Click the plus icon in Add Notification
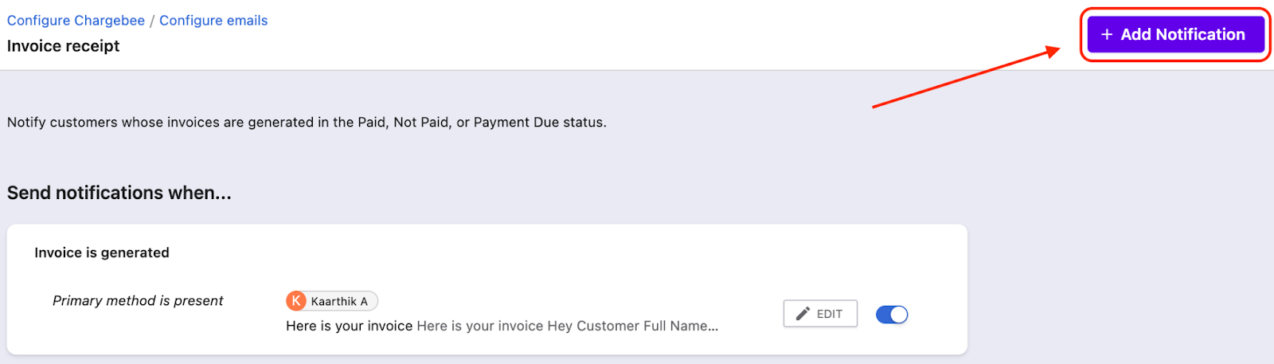The height and width of the screenshot is (364, 1274). tap(1106, 34)
